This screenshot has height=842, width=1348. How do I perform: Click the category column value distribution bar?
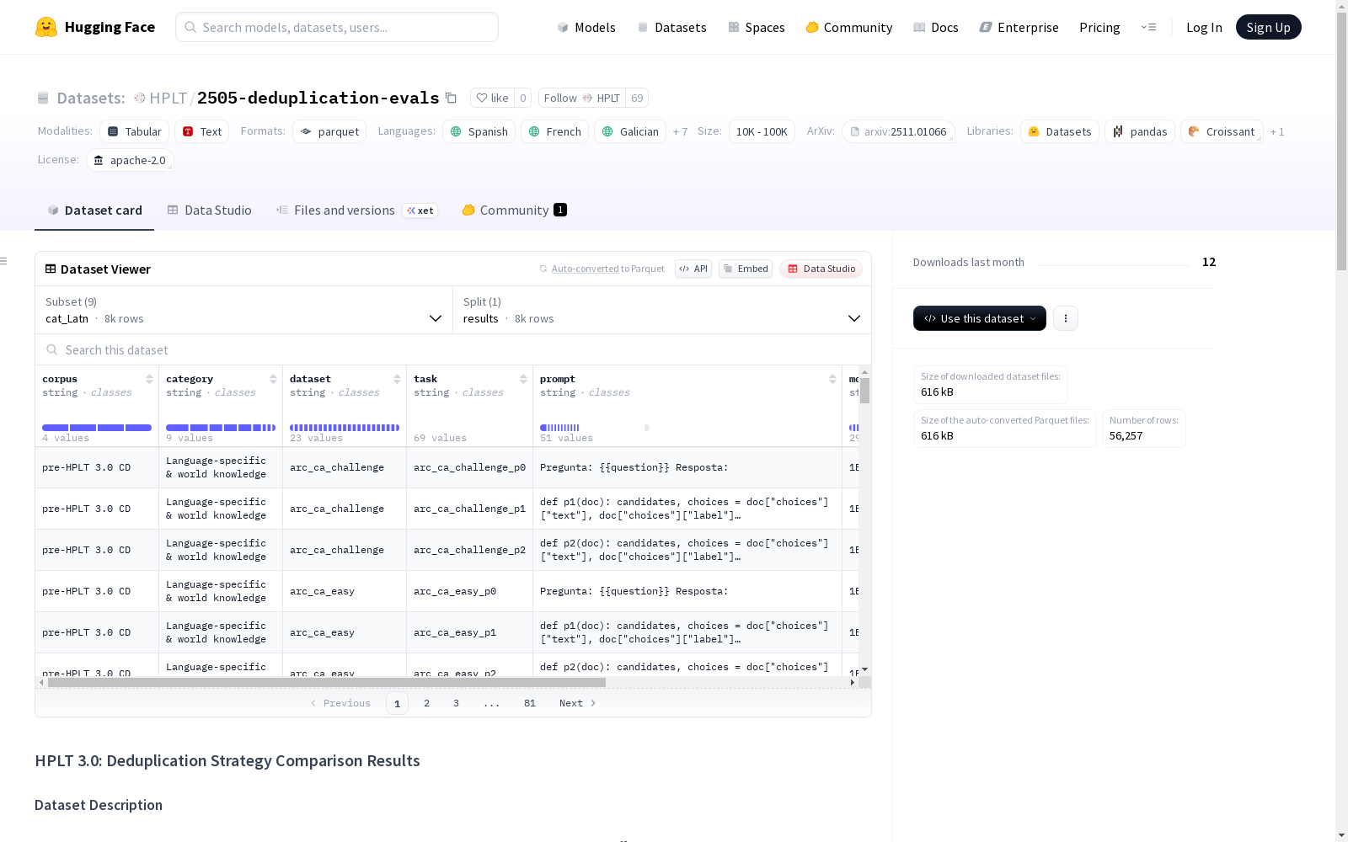coord(221,428)
